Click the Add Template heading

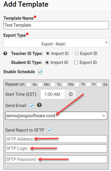tap(26, 4)
